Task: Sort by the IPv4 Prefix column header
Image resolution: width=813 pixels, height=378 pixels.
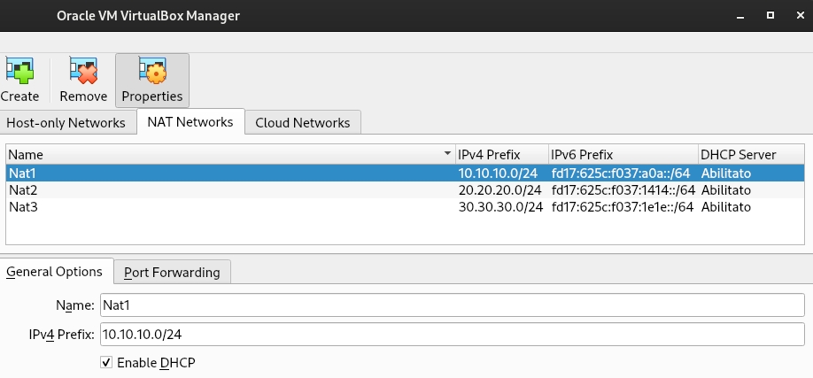Action: (500, 155)
